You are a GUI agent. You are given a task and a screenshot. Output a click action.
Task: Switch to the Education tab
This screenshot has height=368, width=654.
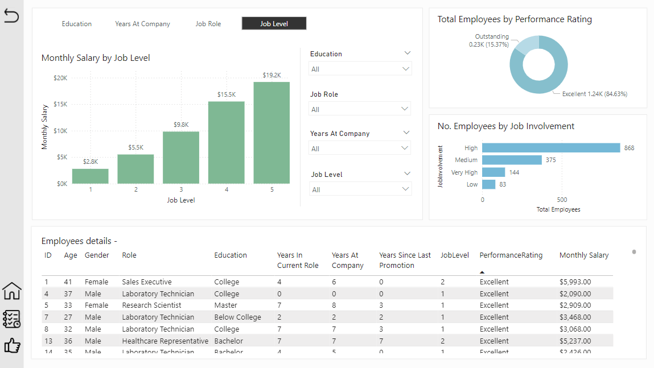pos(77,24)
